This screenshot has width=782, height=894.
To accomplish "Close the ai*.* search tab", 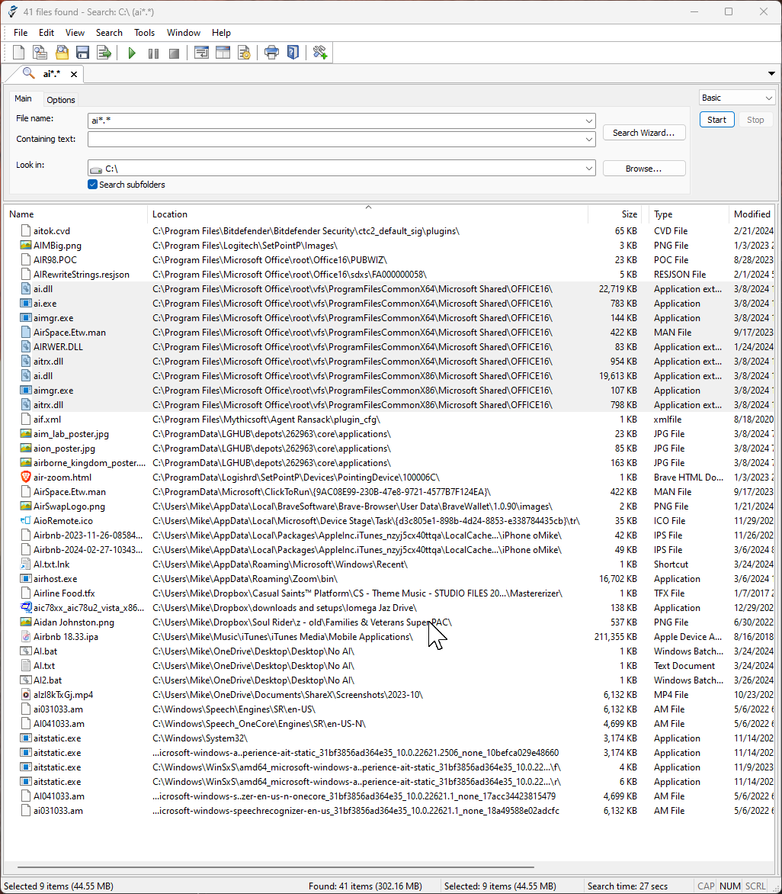I will click(74, 74).
